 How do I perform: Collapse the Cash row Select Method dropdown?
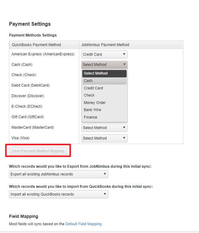tap(104, 65)
